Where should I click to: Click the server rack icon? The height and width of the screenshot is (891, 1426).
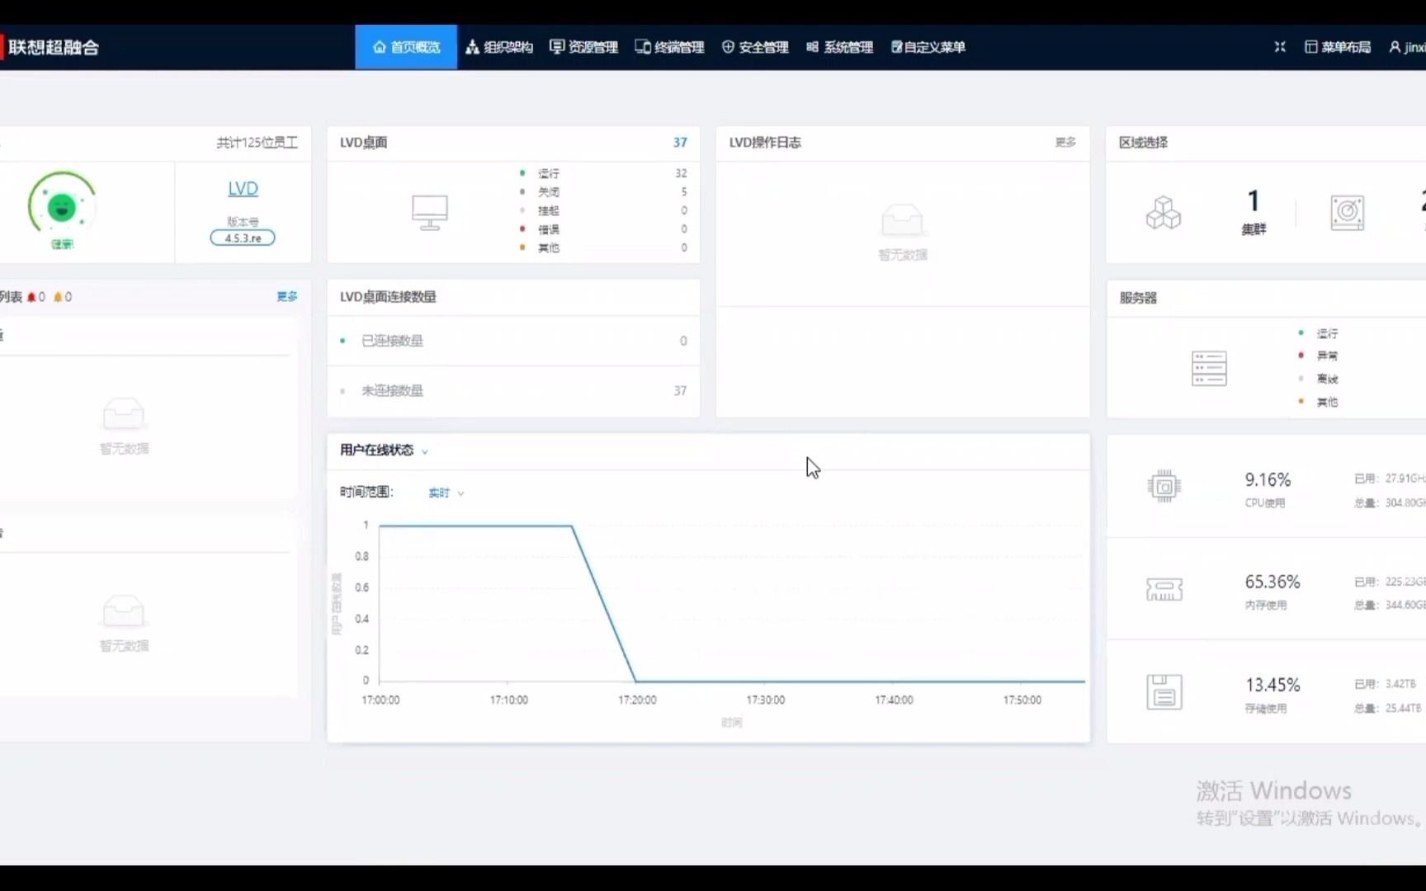[1209, 368]
